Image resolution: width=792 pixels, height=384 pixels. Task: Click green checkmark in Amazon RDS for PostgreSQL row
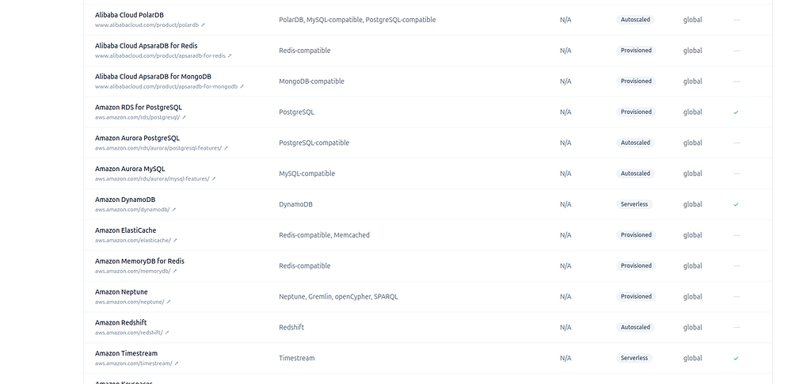pos(736,112)
